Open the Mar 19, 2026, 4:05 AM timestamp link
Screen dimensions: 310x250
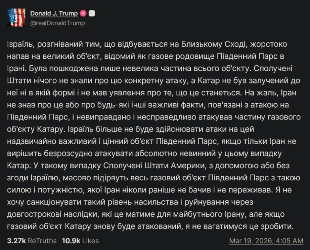(266, 241)
